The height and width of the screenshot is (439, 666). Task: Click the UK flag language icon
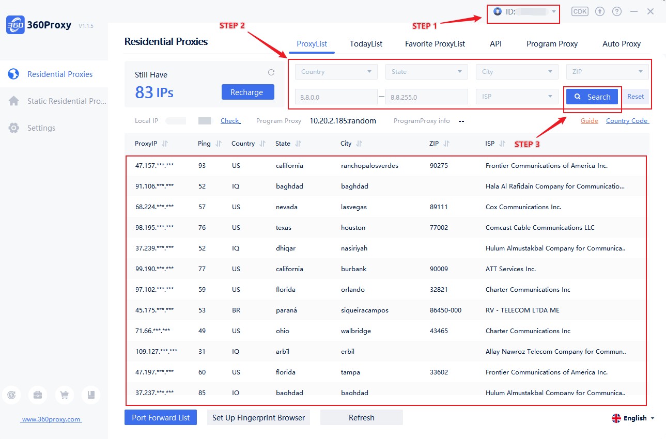tap(616, 418)
